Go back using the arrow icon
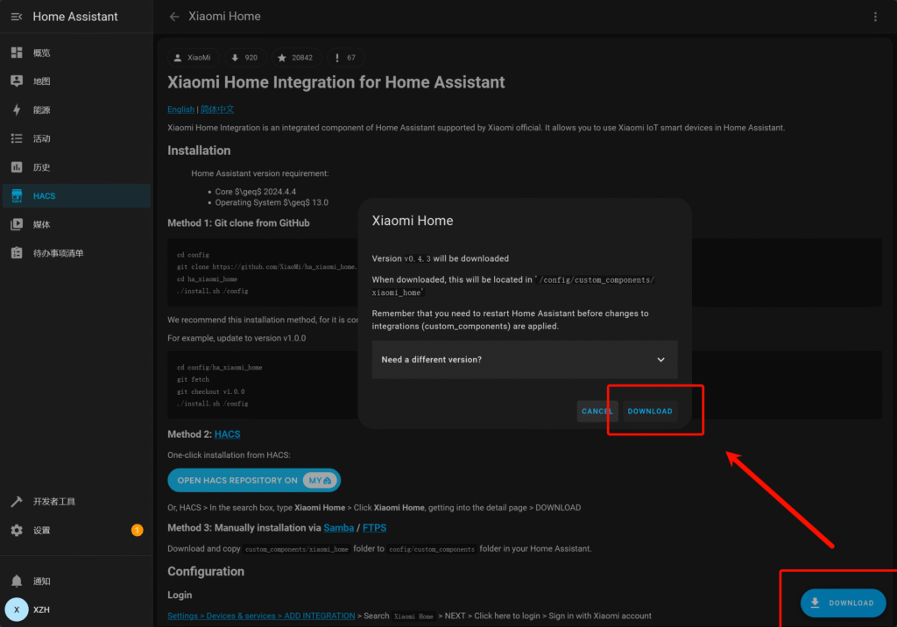The height and width of the screenshot is (627, 897). 174,17
